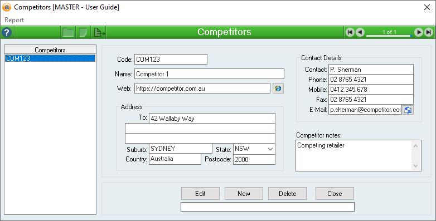Select COM123 in Competitors list

pyautogui.click(x=50, y=58)
